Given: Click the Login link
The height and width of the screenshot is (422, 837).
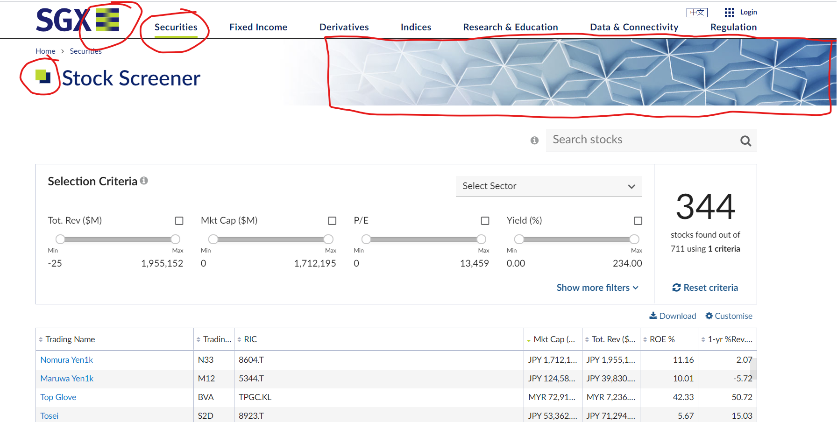Looking at the screenshot, I should tap(748, 12).
